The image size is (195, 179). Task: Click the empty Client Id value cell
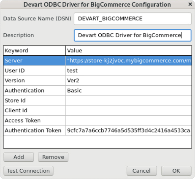click(x=129, y=111)
